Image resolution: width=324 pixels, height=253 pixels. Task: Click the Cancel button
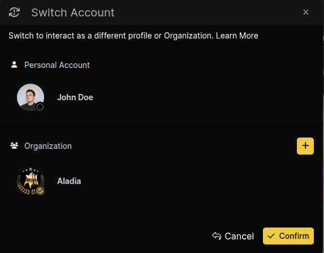click(233, 236)
